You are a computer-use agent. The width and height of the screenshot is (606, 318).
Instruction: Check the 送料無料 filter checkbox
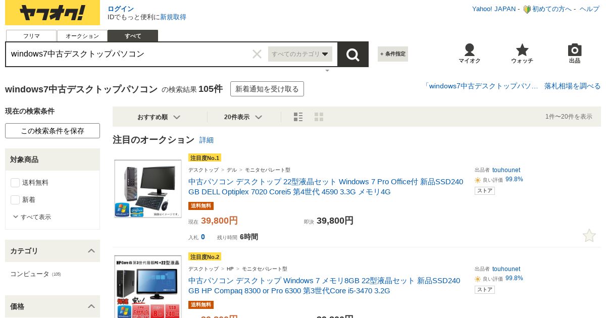coord(15,183)
